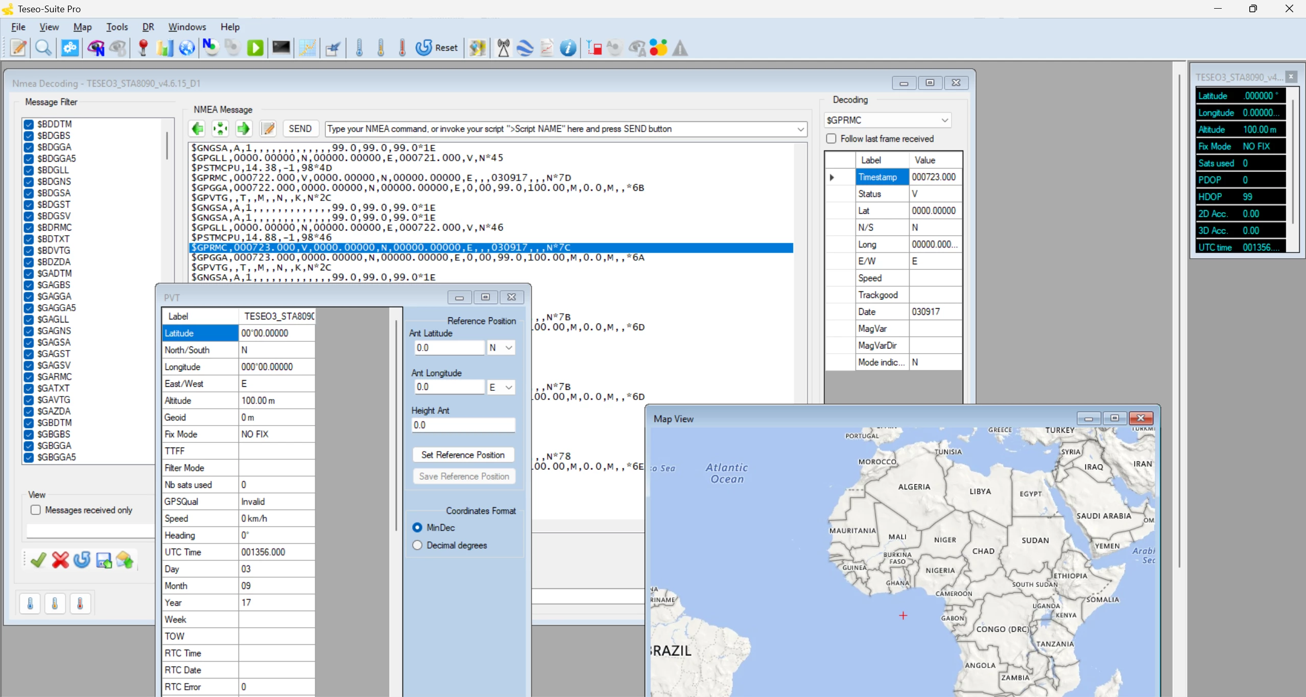Click the red map pin icon
The height and width of the screenshot is (697, 1306).
(x=143, y=47)
